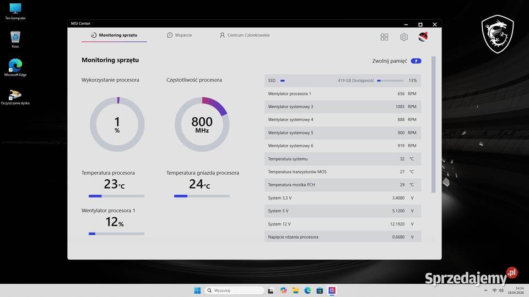Click the MSI Center taskbar icon
Screen dimensions: 529x297
332,290
